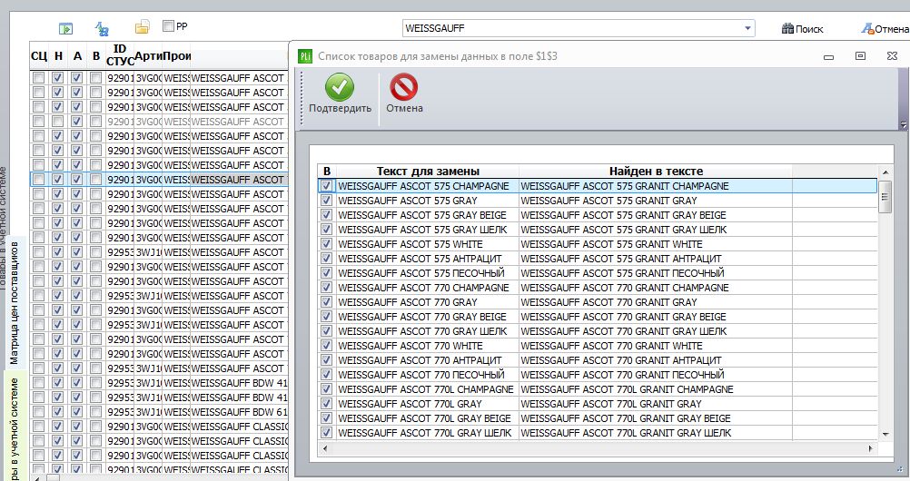Select cell WEISSGAUFF ASCOT 770L GRANIT CHAMPAGNE
The height and width of the screenshot is (481, 910).
(x=655, y=388)
